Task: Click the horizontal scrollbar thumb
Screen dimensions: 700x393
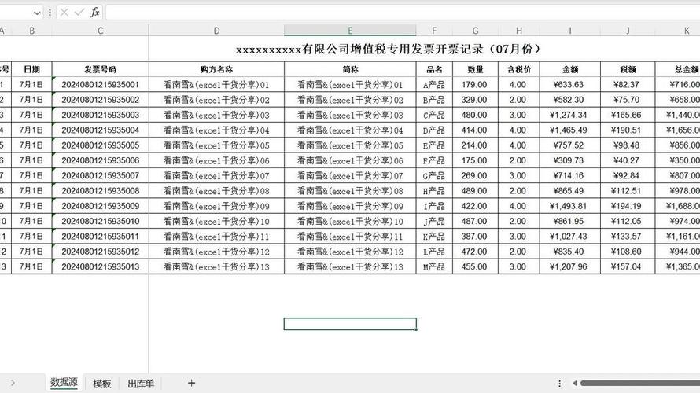Action: (x=639, y=383)
